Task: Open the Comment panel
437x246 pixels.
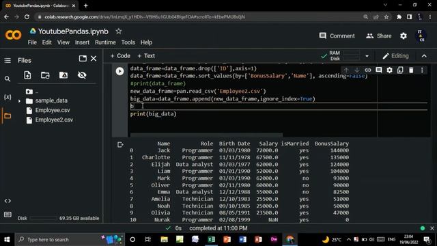Action: pos(337,36)
